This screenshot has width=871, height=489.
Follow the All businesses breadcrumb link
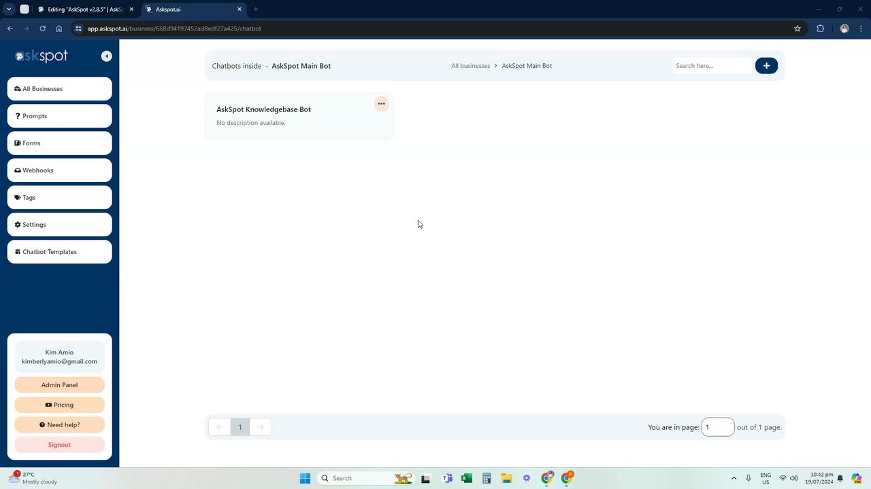(470, 66)
